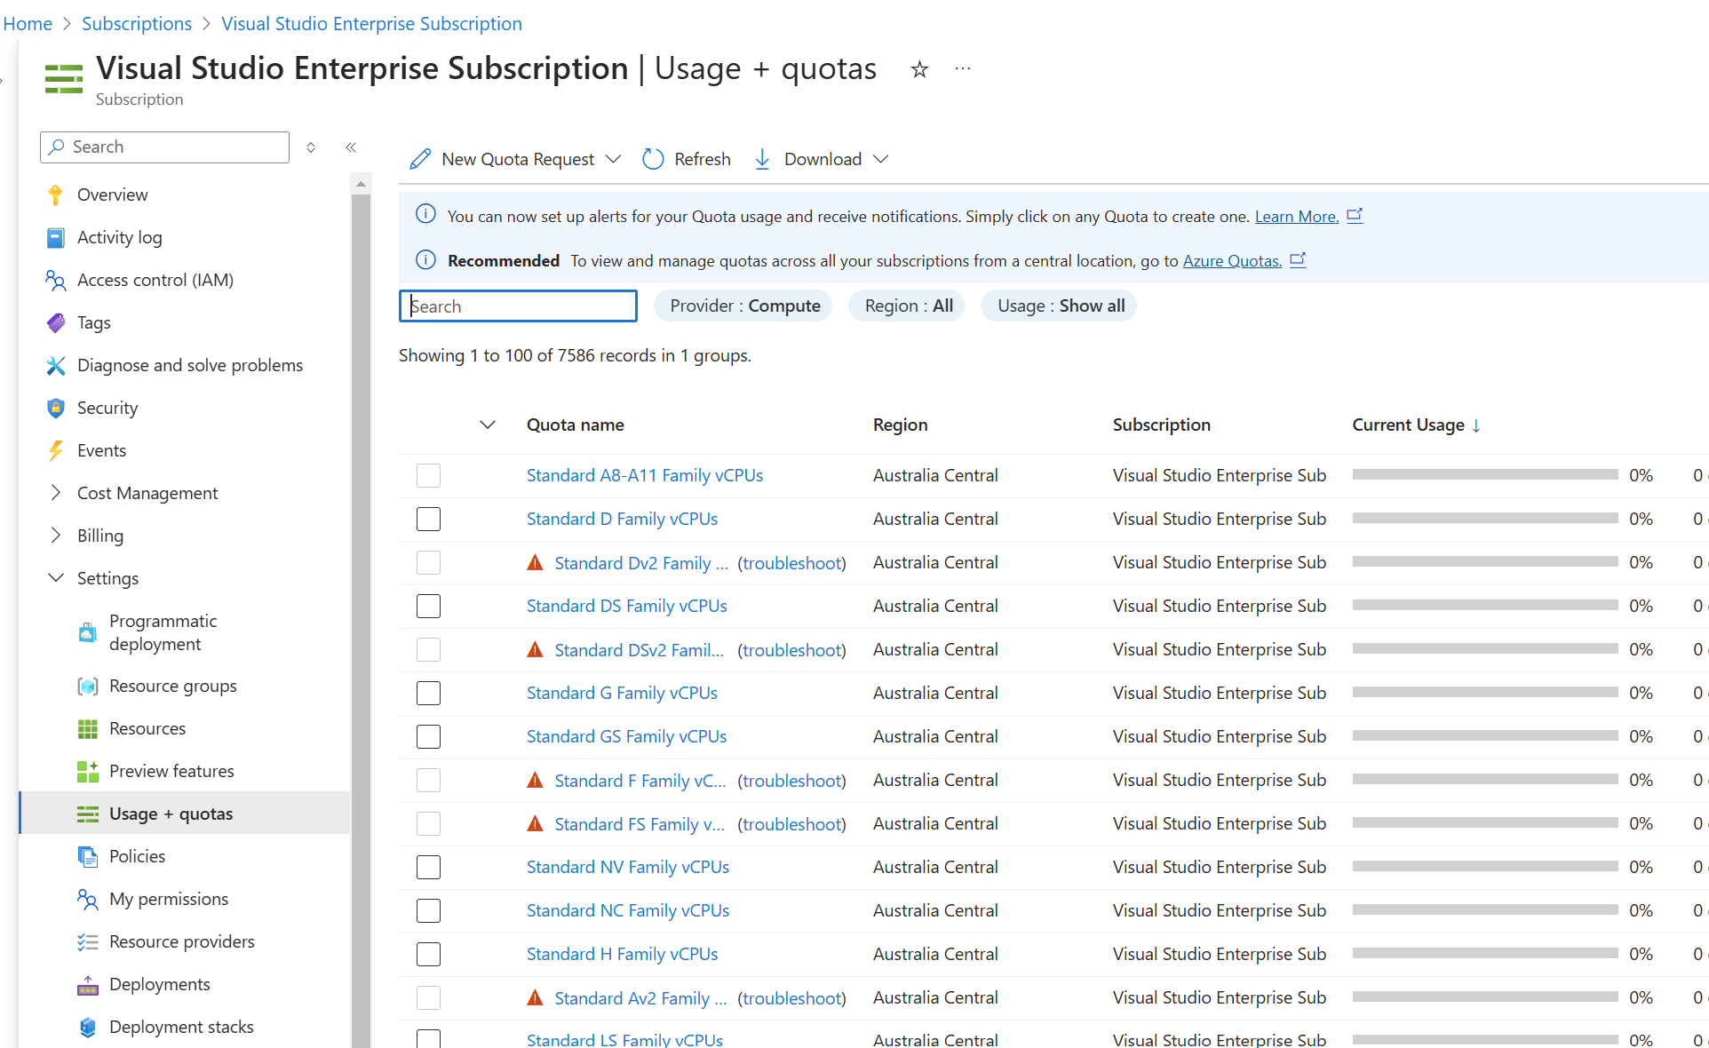
Task: Click the Usage + quotas icon in sidebar
Action: pos(87,814)
